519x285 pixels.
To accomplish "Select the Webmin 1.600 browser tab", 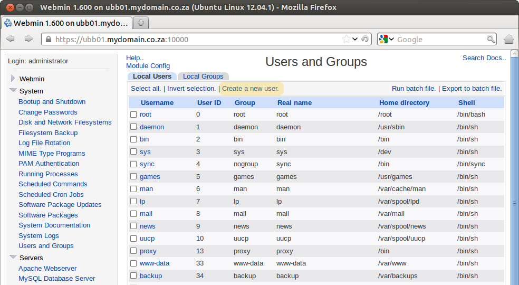I will (x=67, y=23).
